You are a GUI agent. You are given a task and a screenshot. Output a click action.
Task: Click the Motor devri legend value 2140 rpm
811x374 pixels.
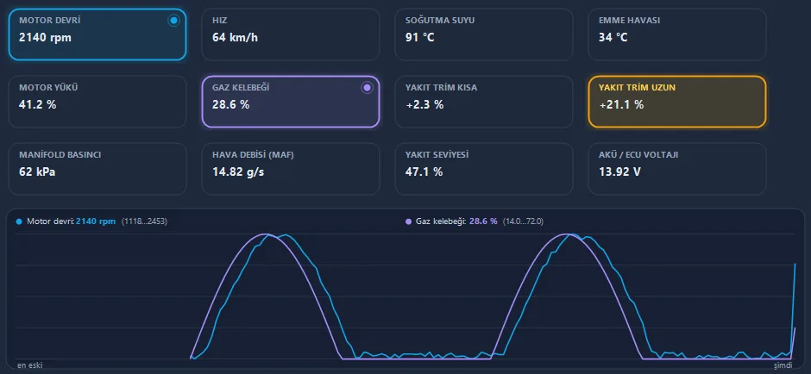coord(96,221)
